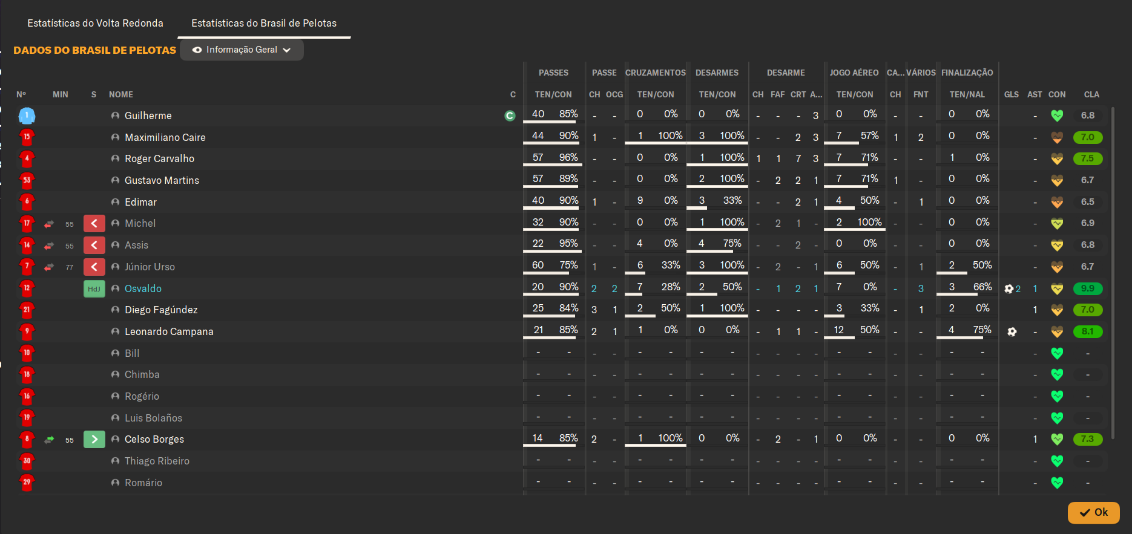This screenshot has width=1132, height=534.
Task: Click Thiago Ribeiro's number 30 shirt icon
Action: tap(27, 461)
